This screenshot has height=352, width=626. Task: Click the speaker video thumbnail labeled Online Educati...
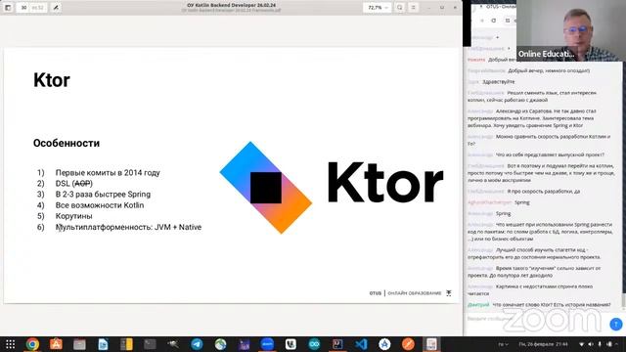(x=571, y=30)
